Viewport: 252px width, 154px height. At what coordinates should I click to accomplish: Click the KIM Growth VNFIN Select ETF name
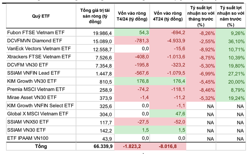coord(40,105)
